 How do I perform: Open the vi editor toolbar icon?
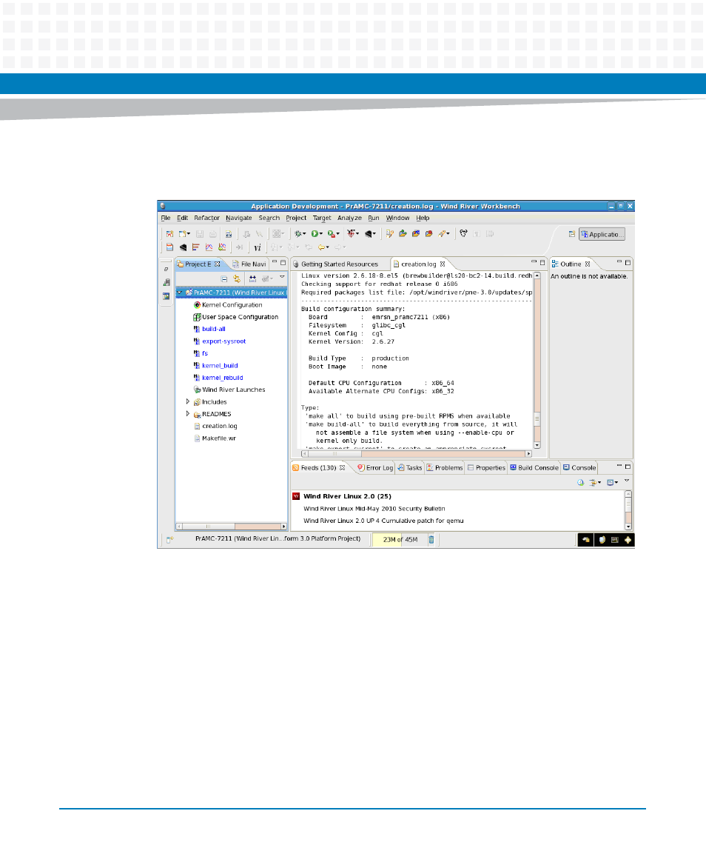(258, 247)
